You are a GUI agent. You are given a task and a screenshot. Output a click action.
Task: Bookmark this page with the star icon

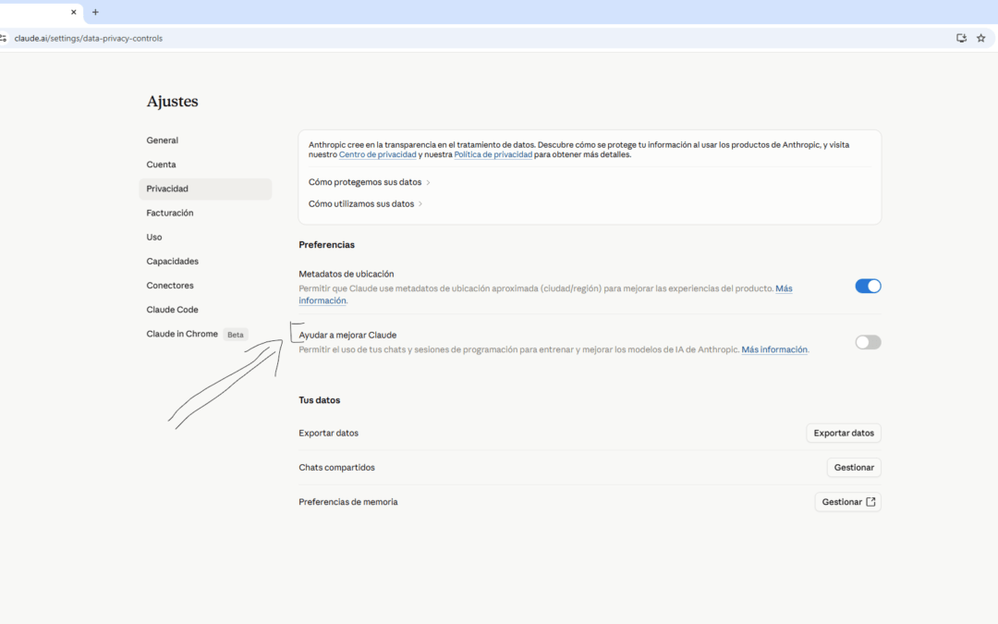pos(980,38)
